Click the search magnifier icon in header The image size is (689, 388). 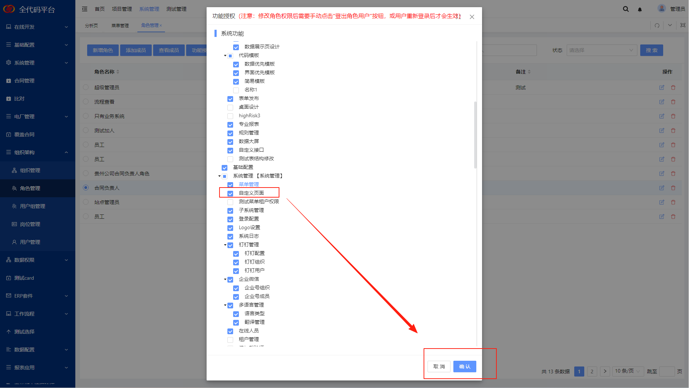[626, 9]
